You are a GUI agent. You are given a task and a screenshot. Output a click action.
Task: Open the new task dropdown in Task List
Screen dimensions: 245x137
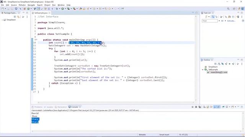[209, 17]
